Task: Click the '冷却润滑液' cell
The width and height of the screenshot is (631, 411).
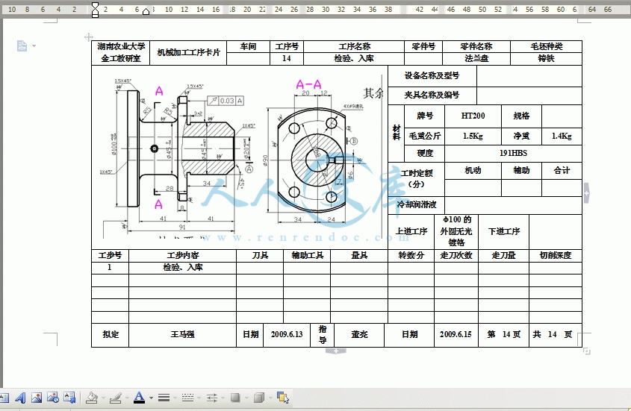Action: [416, 204]
